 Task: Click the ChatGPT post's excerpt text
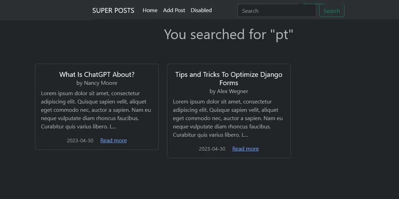point(96,110)
